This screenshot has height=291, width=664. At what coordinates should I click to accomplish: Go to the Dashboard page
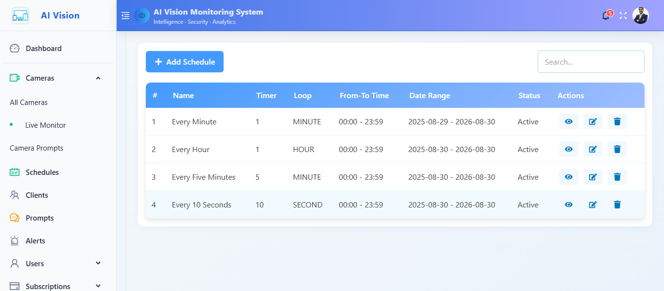(x=43, y=49)
